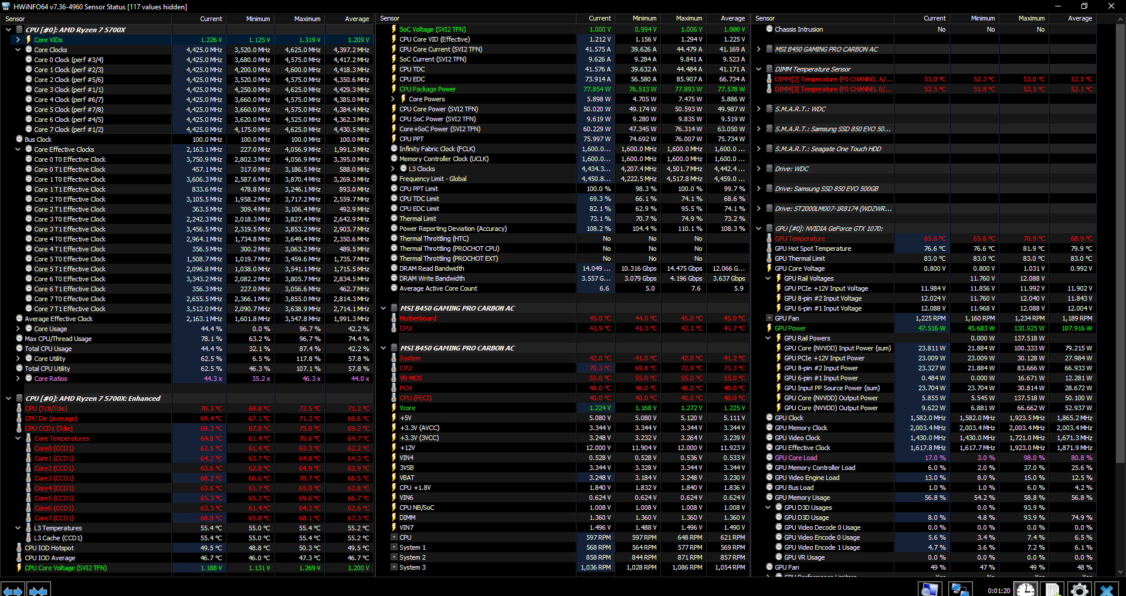Start logging with the spreadsheet-plus icon
This screenshot has width=1126, height=596.
click(1053, 589)
